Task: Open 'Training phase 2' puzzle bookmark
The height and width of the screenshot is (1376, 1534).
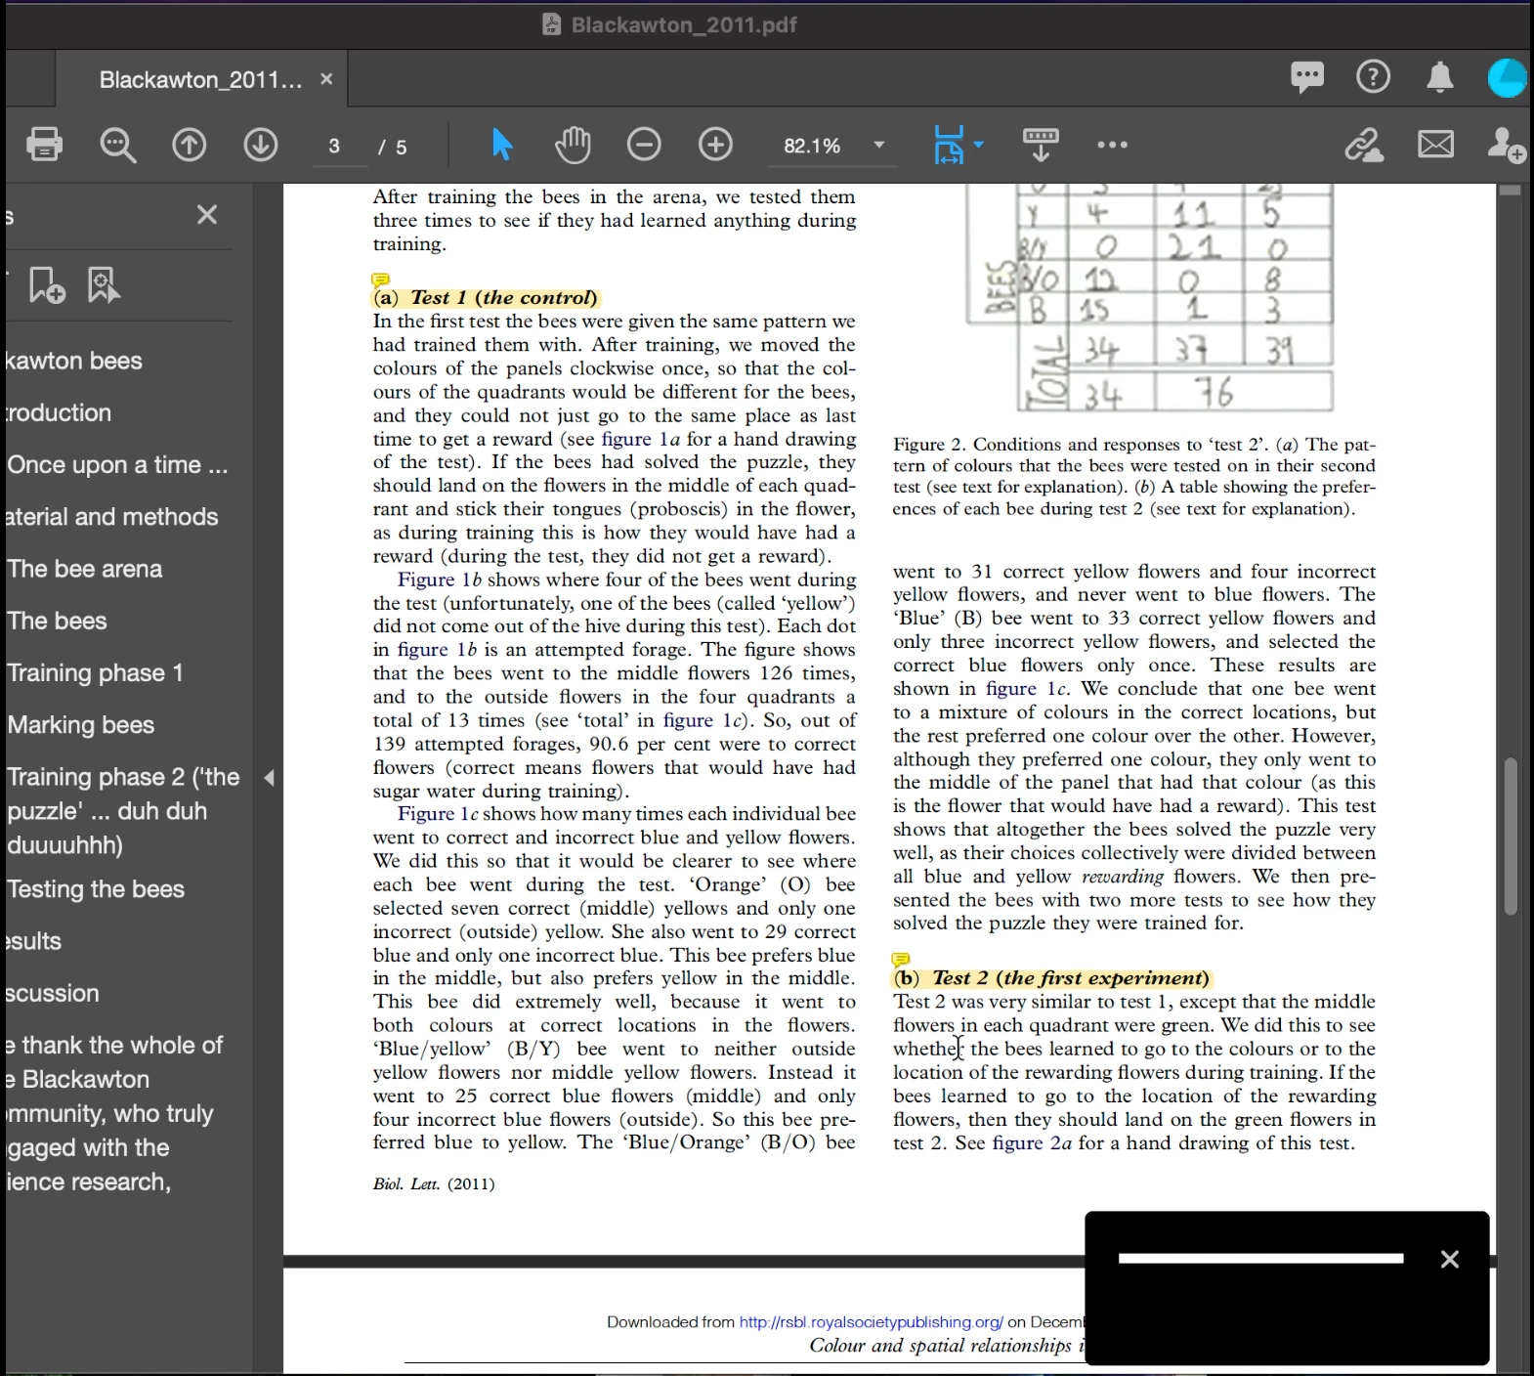Action: 123,810
